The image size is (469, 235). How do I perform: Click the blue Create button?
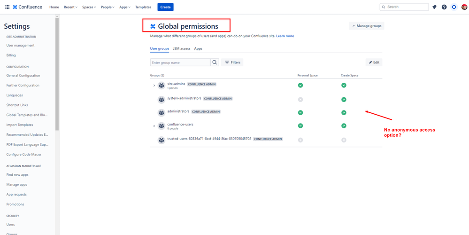tap(165, 7)
